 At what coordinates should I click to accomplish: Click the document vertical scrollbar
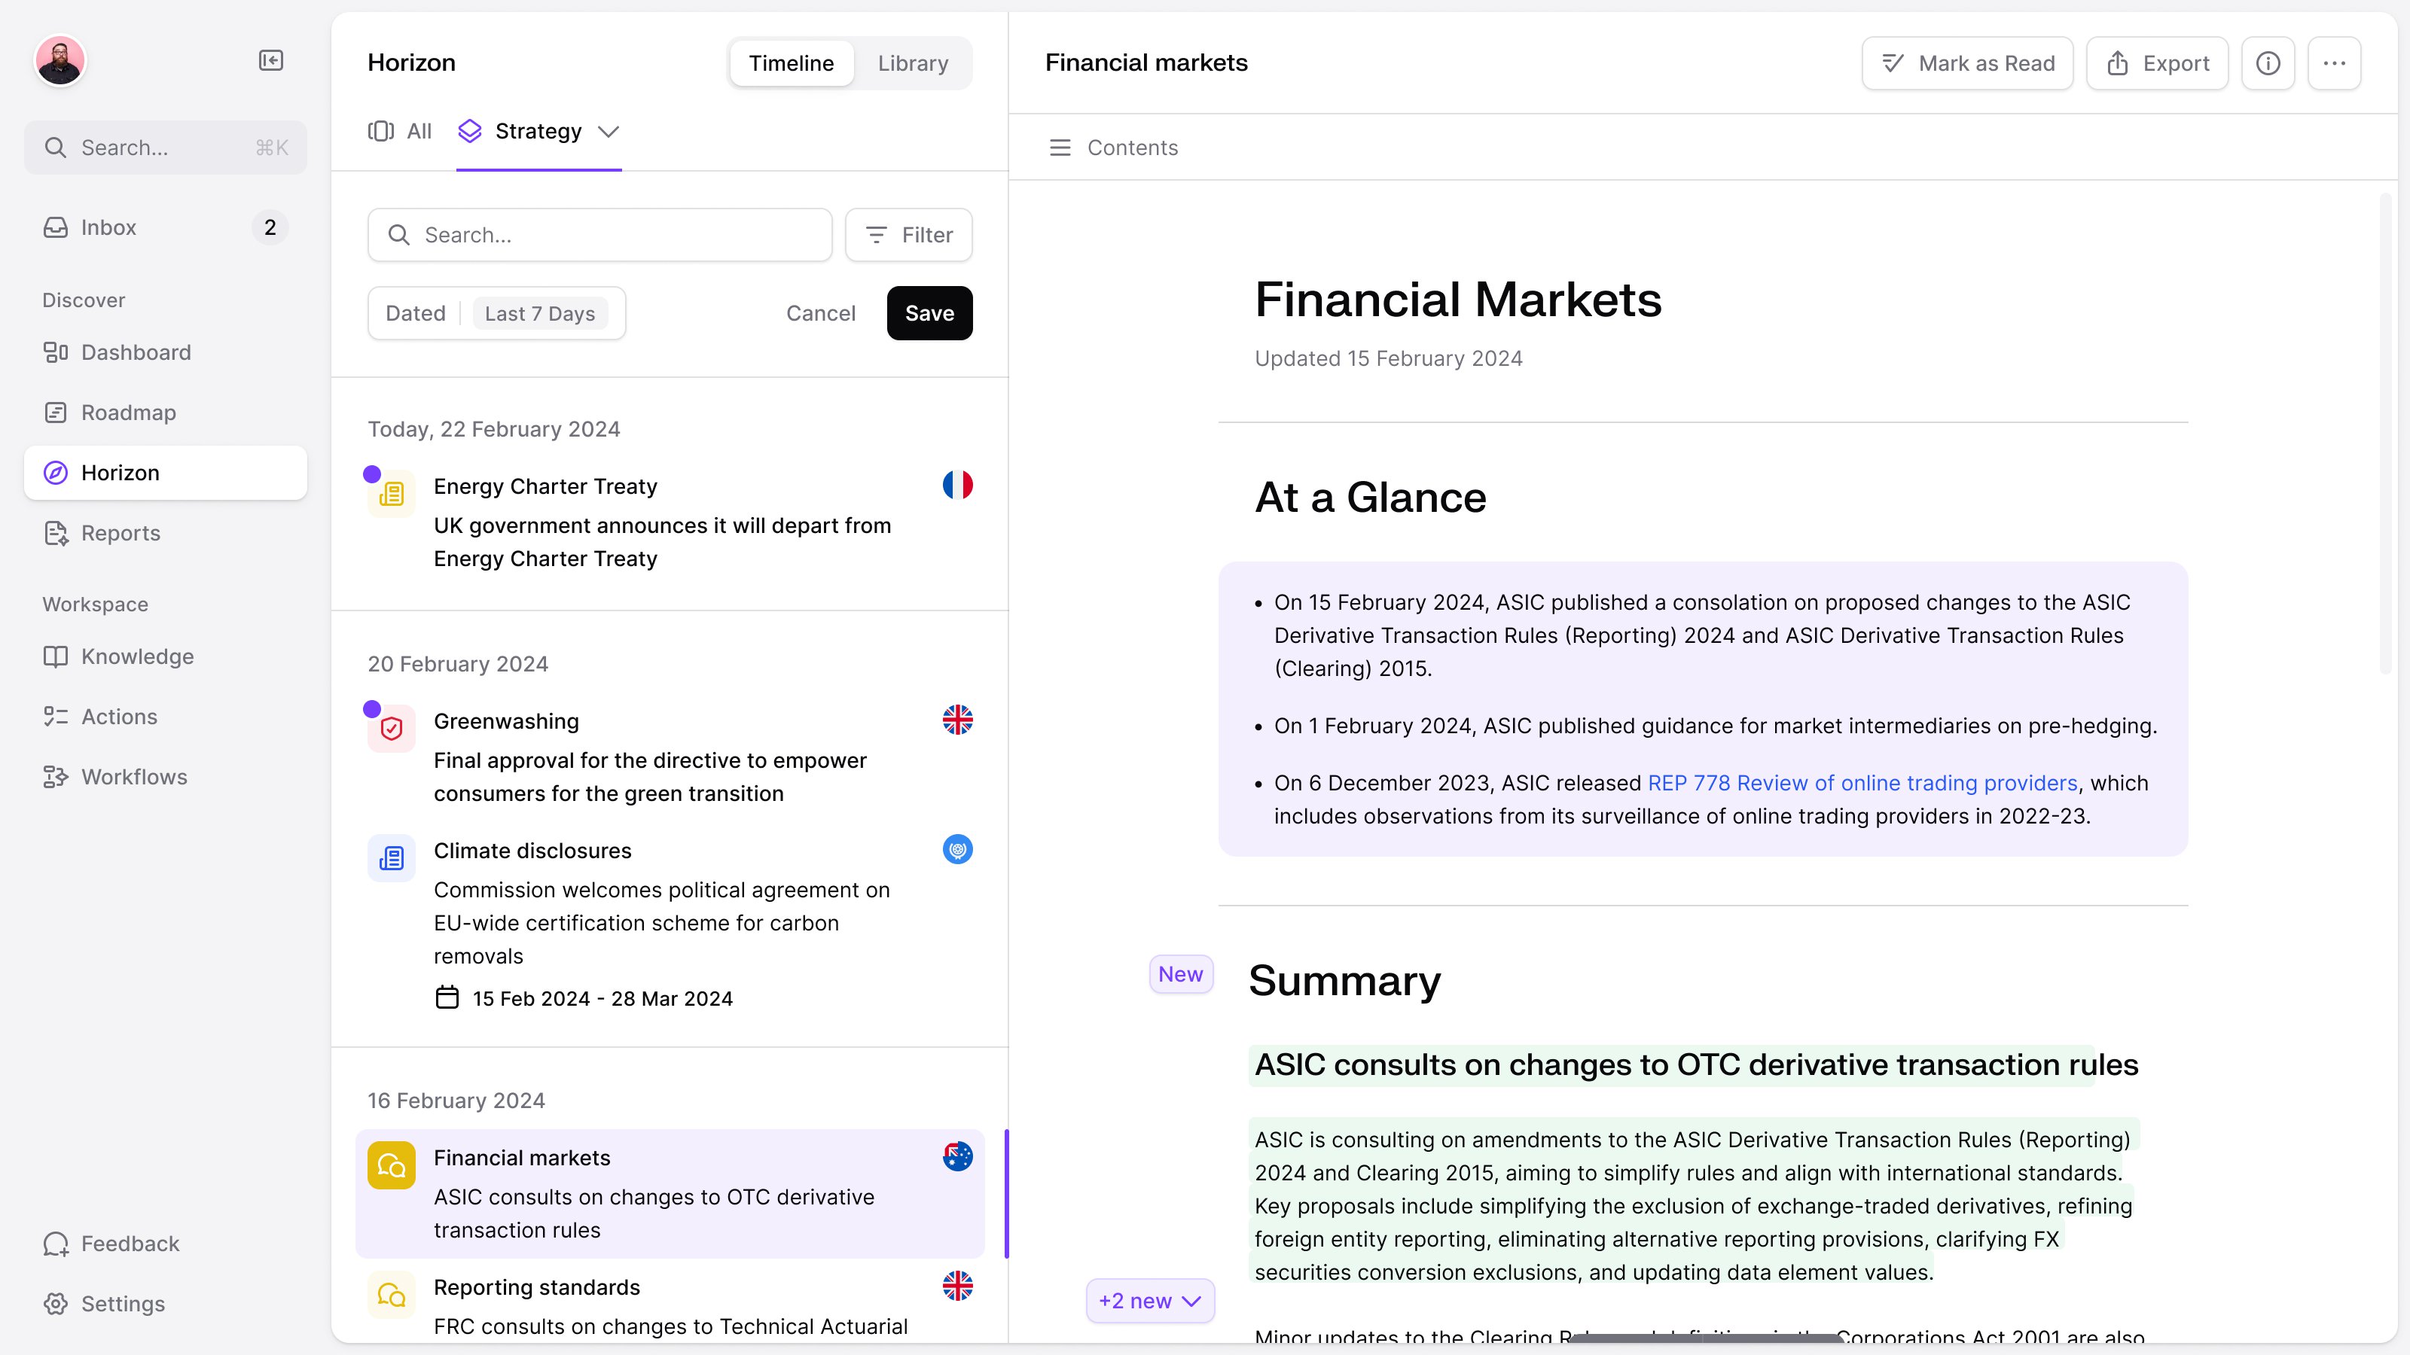pos(2384,432)
